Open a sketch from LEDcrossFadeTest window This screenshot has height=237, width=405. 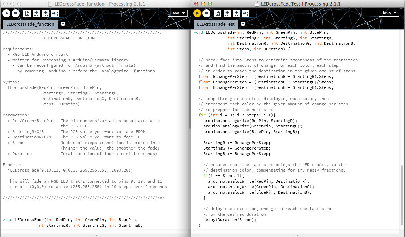click(x=227, y=13)
